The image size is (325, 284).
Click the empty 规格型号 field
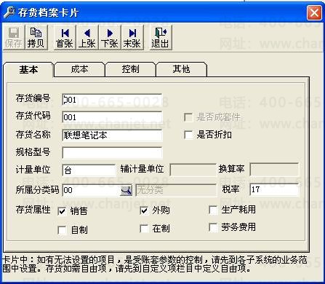pyautogui.click(x=112, y=153)
